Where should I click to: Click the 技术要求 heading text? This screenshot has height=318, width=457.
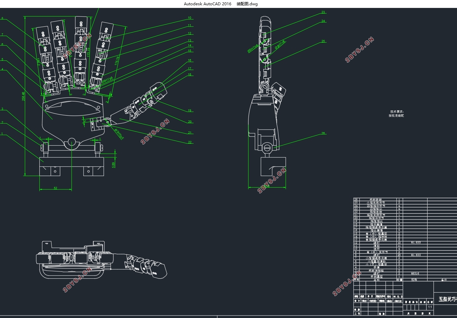[x=397, y=112]
